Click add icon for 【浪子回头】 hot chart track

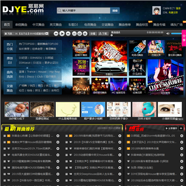(181, 142)
